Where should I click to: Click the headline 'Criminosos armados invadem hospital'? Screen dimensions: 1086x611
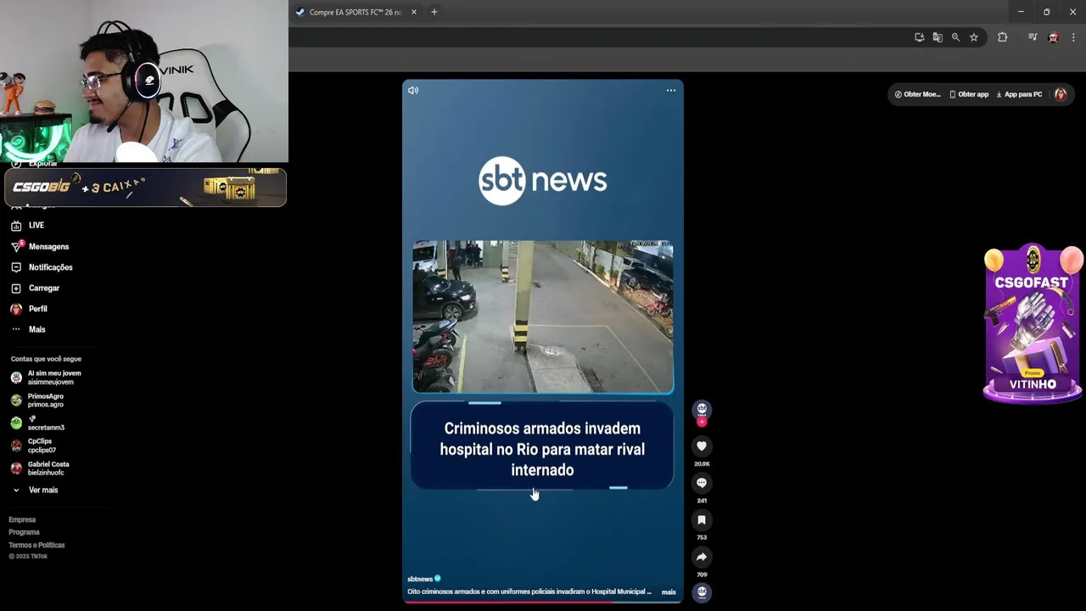click(542, 449)
